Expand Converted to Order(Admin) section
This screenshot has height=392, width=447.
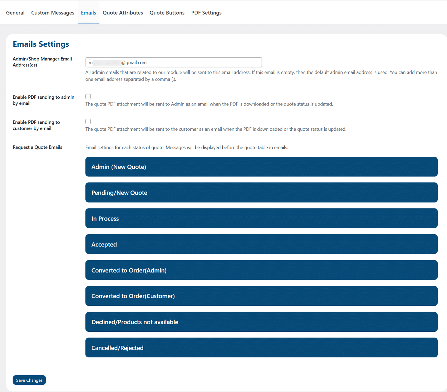(261, 270)
